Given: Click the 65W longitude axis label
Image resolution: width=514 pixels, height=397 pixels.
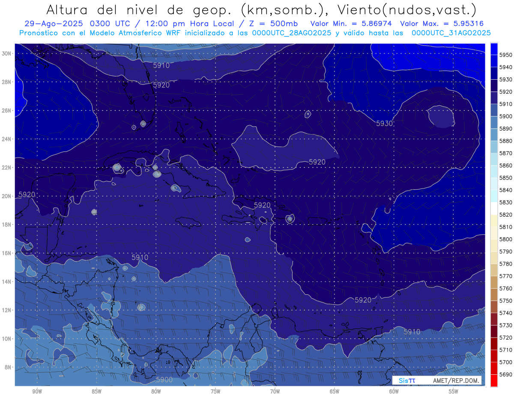Looking at the screenshot, I should 335,391.
